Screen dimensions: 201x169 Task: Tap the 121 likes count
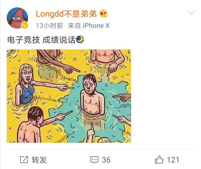(x=173, y=160)
